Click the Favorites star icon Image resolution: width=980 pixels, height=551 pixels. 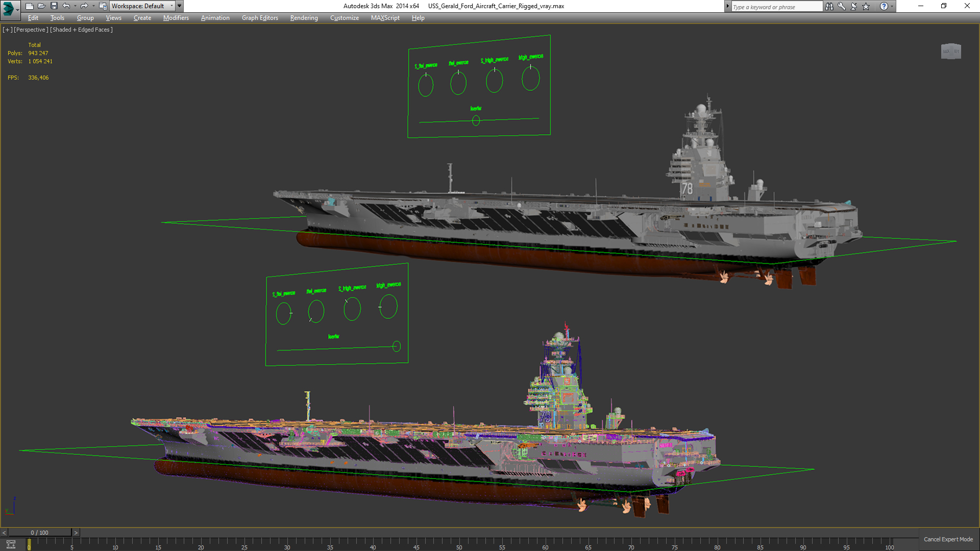866,6
